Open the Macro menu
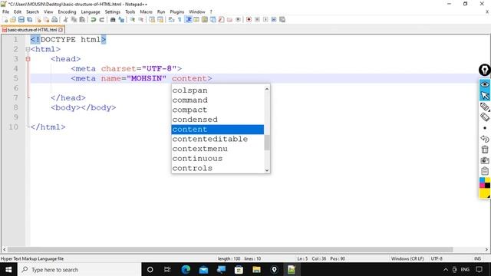This screenshot has height=276, width=491. 146,11
